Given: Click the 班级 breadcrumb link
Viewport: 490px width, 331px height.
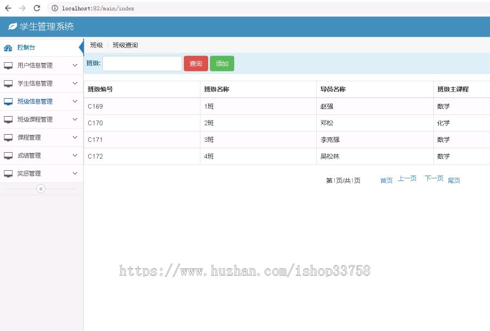Looking at the screenshot, I should pyautogui.click(x=96, y=45).
